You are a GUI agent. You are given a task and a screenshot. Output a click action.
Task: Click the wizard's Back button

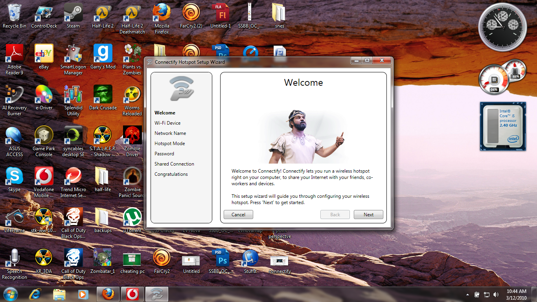tap(335, 215)
